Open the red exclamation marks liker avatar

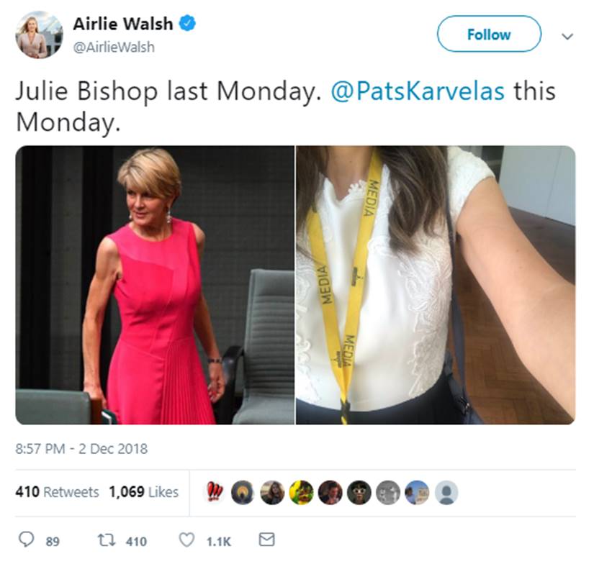click(214, 492)
